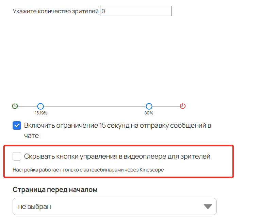262x217 pixels.
Task: Click the 80% percentage label
Action: pyautogui.click(x=149, y=113)
